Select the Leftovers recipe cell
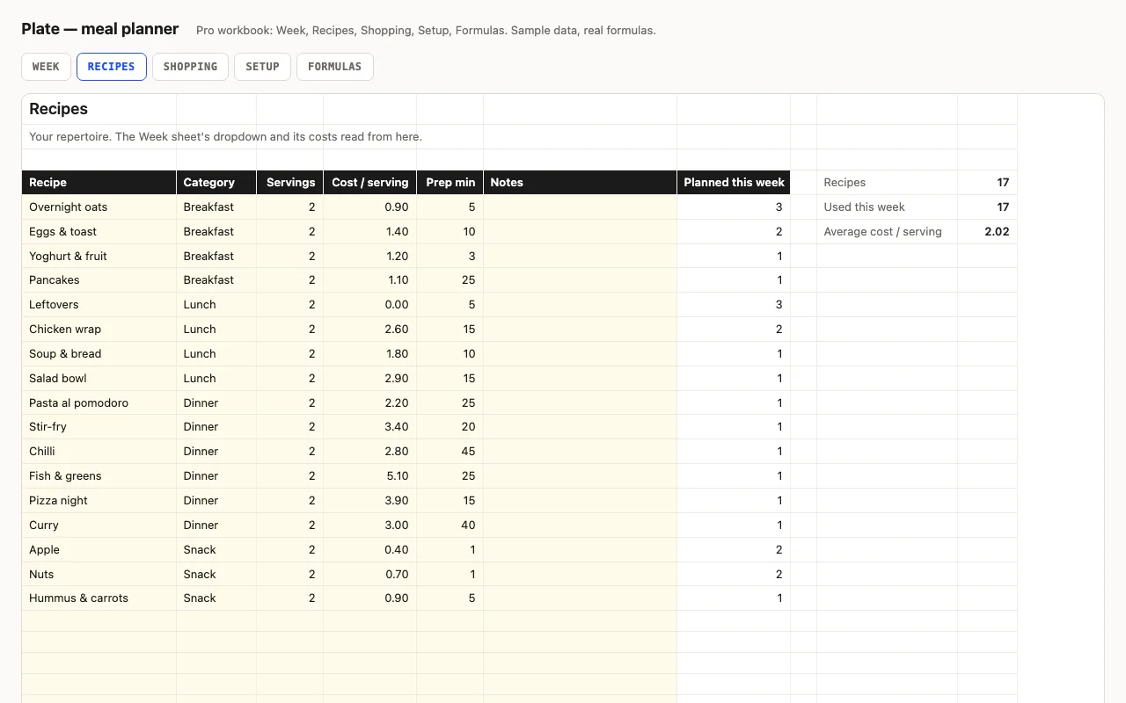The image size is (1126, 703). [99, 305]
